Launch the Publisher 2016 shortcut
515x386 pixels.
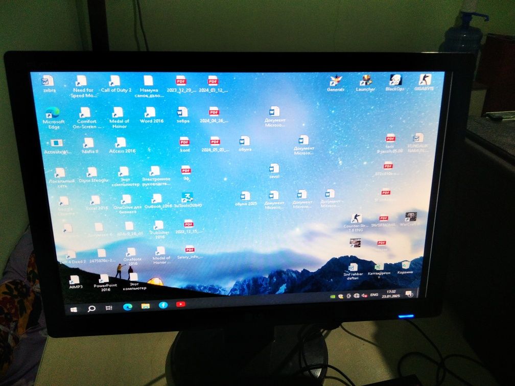(159, 230)
